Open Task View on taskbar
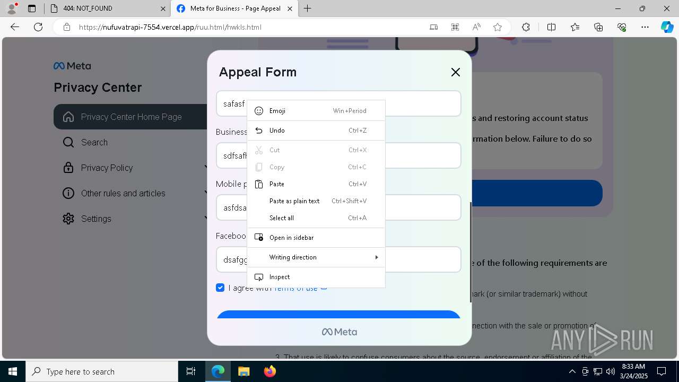679x382 pixels. tap(191, 371)
